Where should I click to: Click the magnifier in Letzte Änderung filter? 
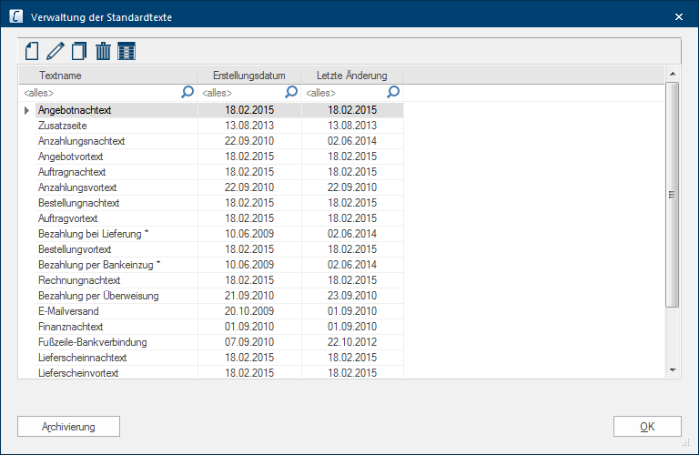pyautogui.click(x=393, y=92)
